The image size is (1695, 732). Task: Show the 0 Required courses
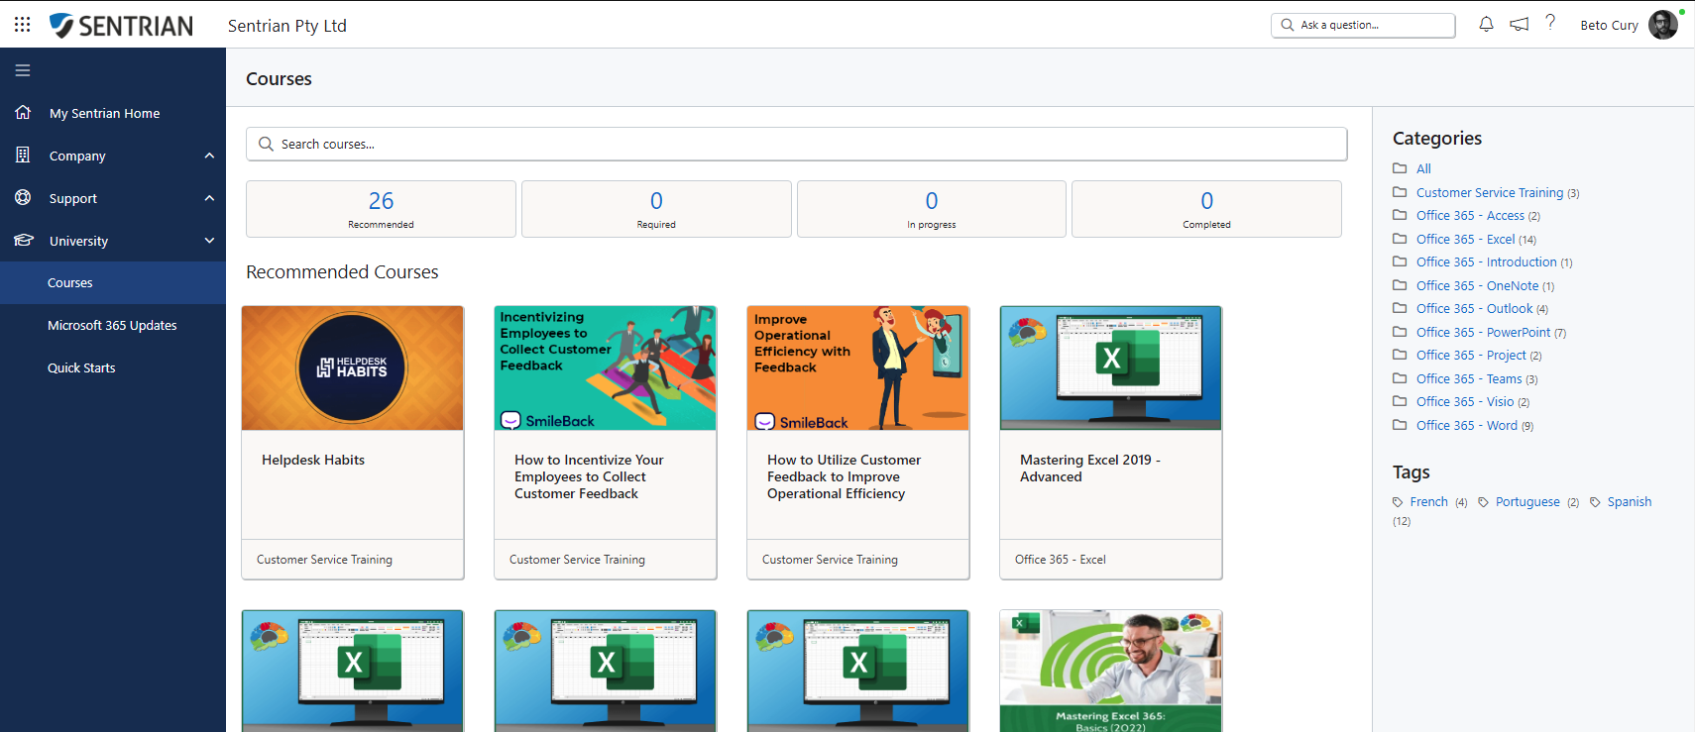pos(656,209)
